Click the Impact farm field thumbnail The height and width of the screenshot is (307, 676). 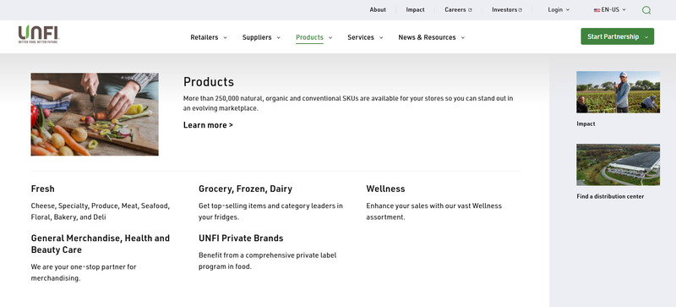[618, 92]
